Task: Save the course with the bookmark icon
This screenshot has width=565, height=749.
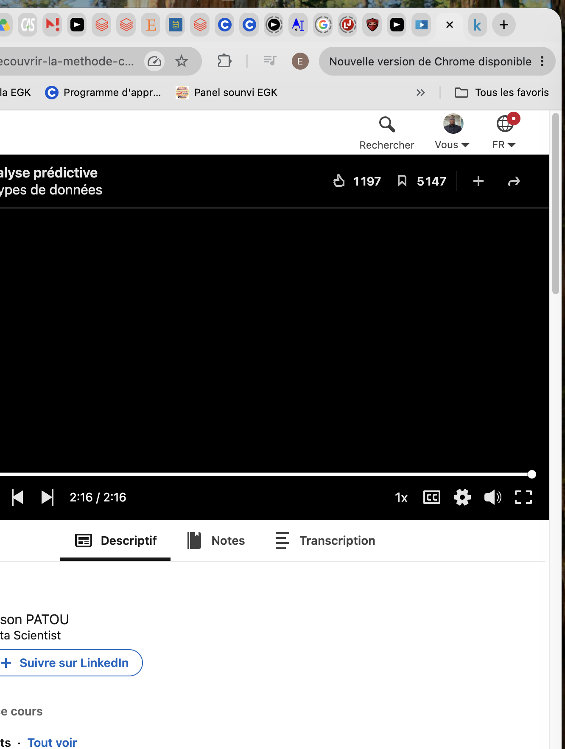Action: click(x=402, y=181)
